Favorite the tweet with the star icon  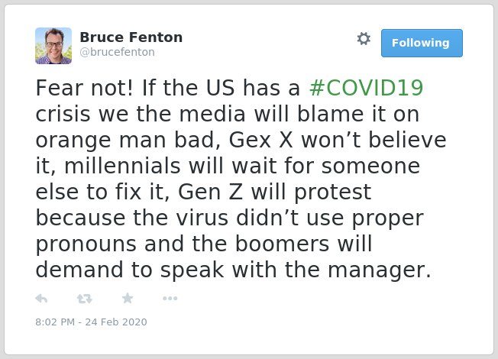pyautogui.click(x=128, y=298)
